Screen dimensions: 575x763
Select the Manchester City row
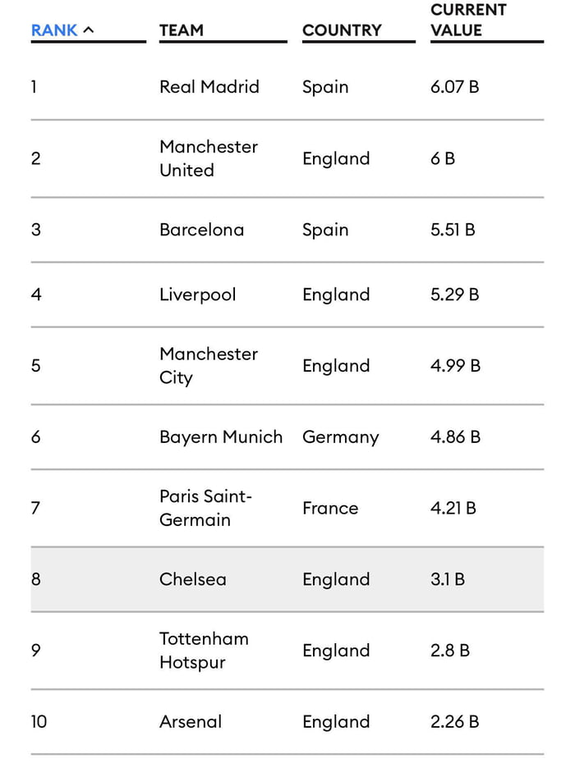209,366
